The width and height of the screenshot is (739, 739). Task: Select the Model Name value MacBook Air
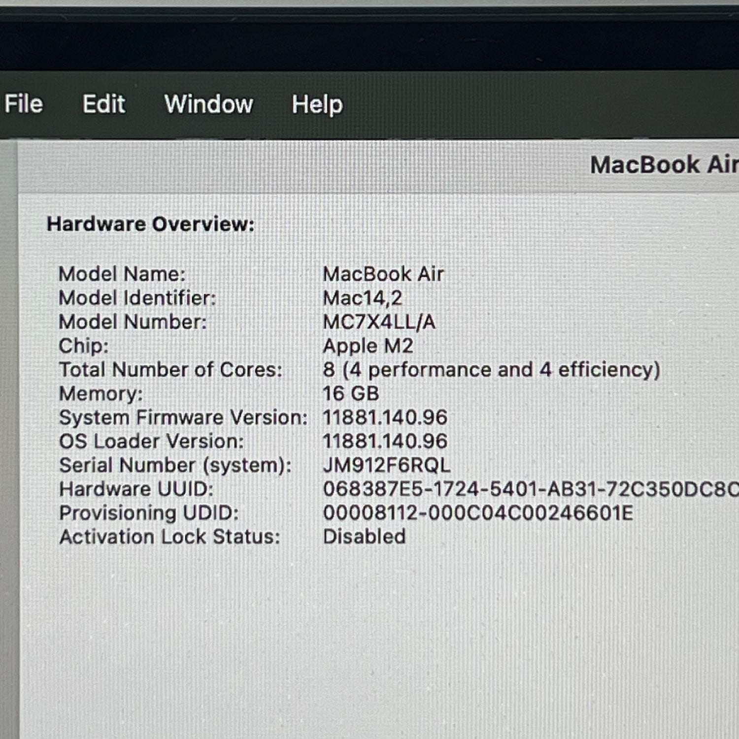point(383,274)
